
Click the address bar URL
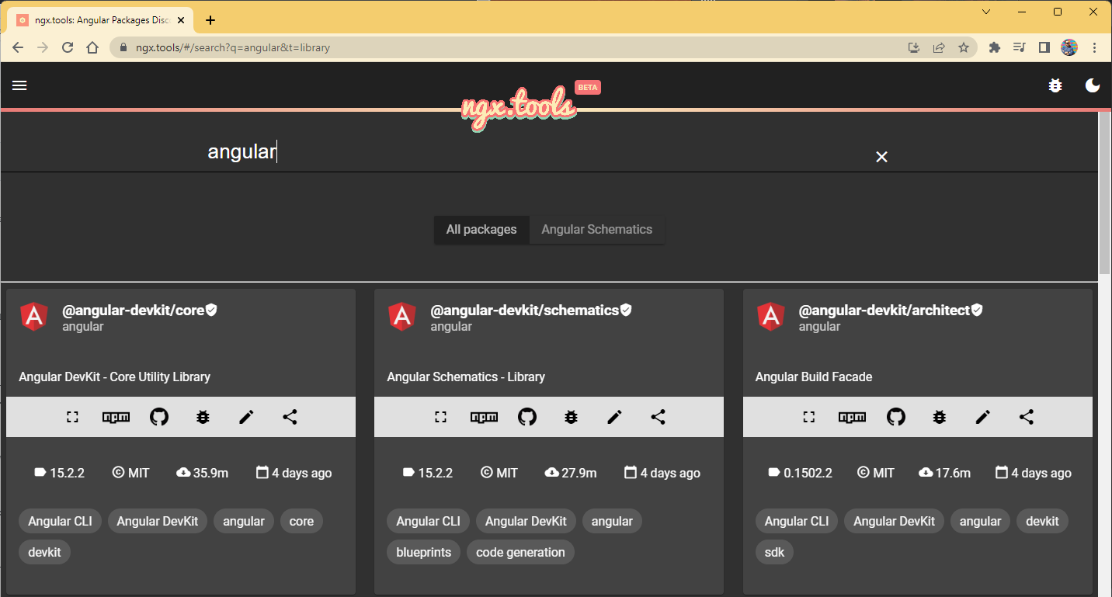click(233, 47)
